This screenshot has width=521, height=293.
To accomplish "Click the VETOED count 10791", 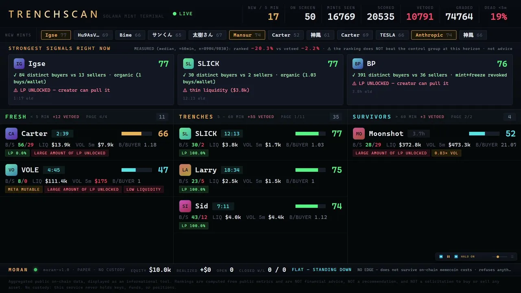I will tap(420, 17).
